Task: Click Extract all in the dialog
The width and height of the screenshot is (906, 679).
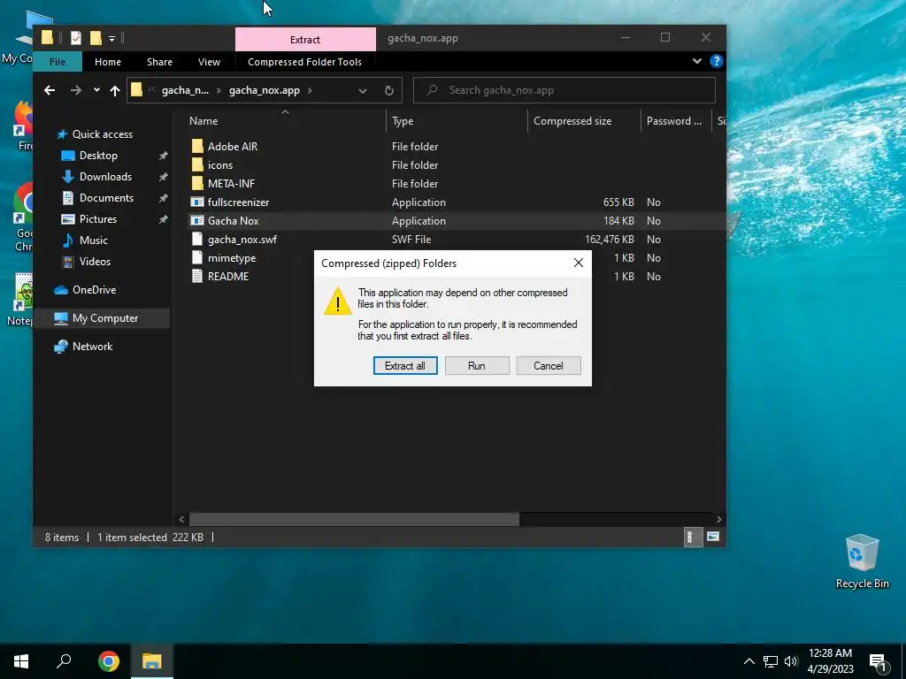Action: 405,365
